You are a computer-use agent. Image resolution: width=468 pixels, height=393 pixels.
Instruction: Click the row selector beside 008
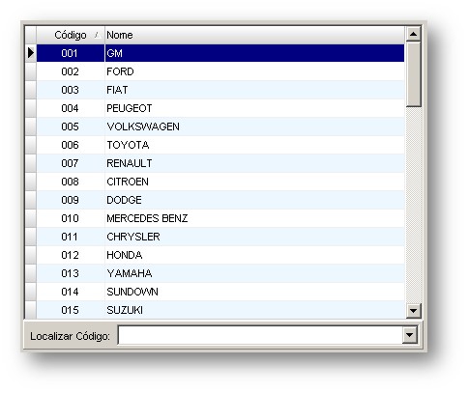pyautogui.click(x=31, y=182)
